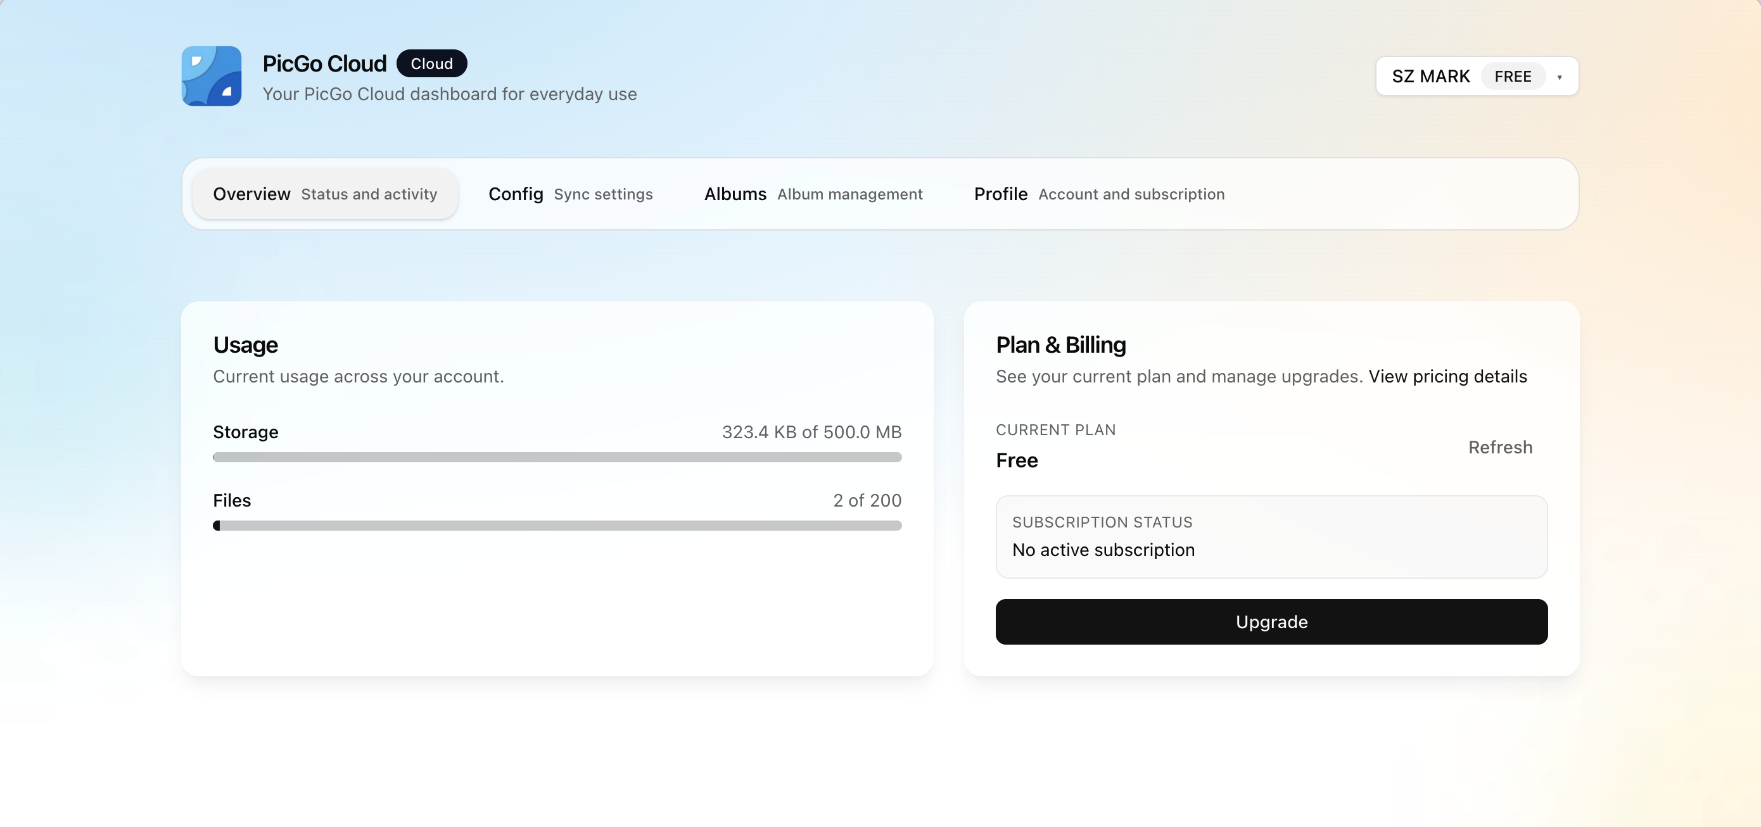This screenshot has height=827, width=1761.
Task: Click the 2 of 200 files count
Action: tap(867, 500)
